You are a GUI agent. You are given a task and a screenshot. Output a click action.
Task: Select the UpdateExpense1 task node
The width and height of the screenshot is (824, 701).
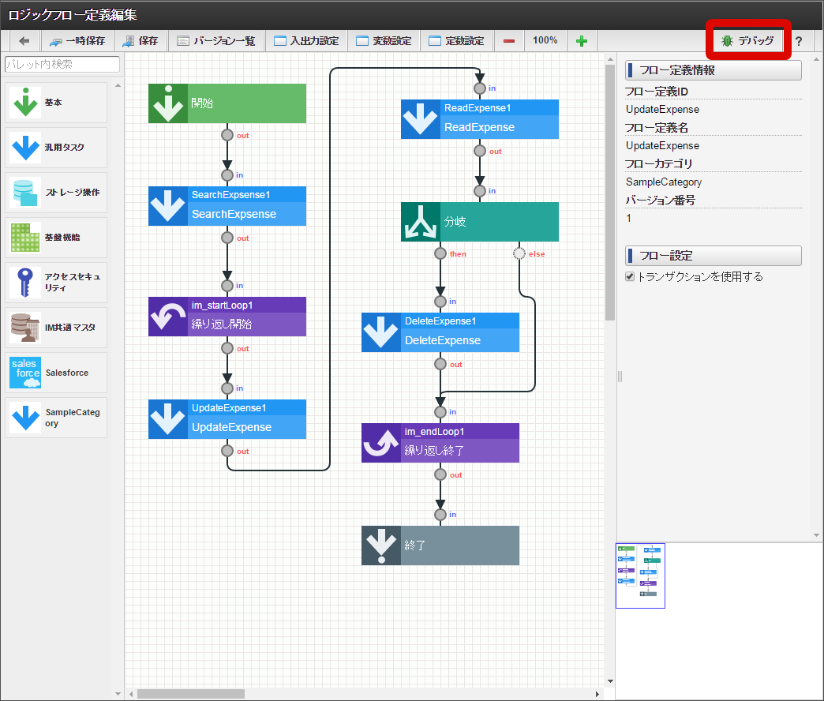[227, 419]
